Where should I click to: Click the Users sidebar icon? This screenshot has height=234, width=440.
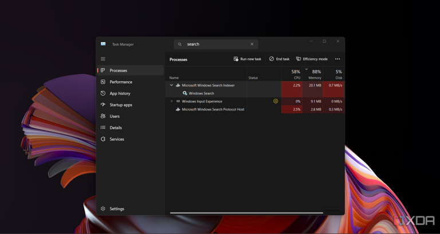click(x=103, y=116)
